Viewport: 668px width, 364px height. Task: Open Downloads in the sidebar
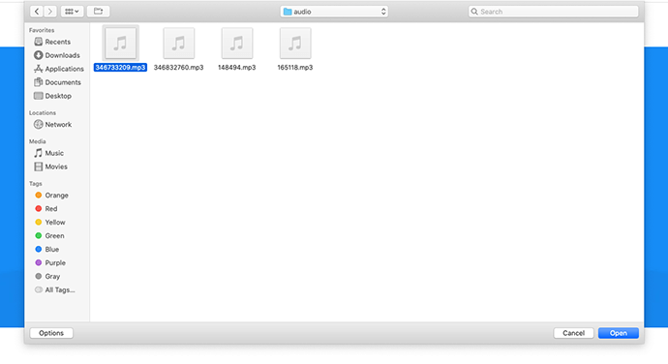pos(62,55)
